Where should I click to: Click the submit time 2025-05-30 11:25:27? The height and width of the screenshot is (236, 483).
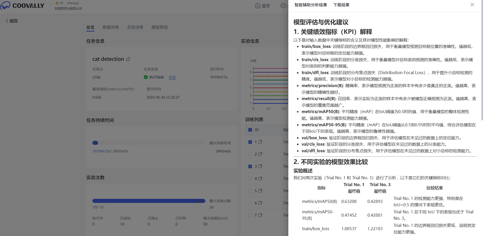(163, 97)
